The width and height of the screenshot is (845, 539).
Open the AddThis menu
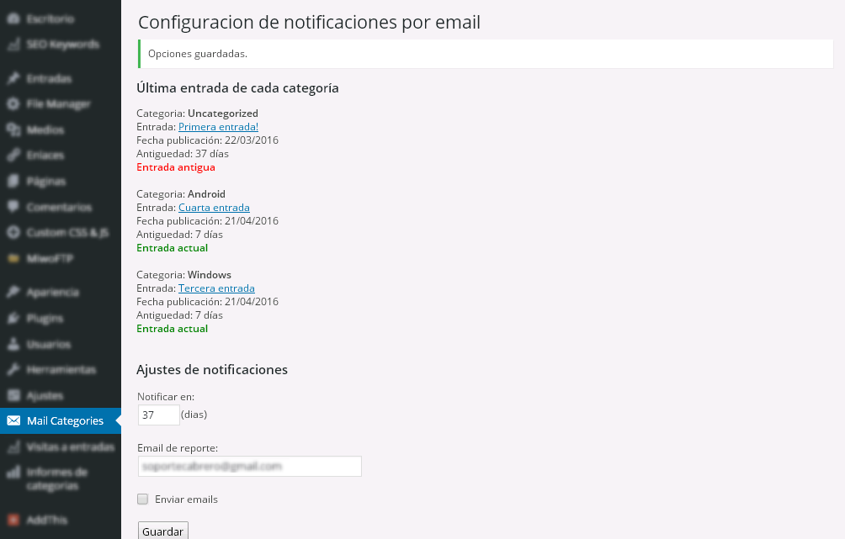coord(61,521)
